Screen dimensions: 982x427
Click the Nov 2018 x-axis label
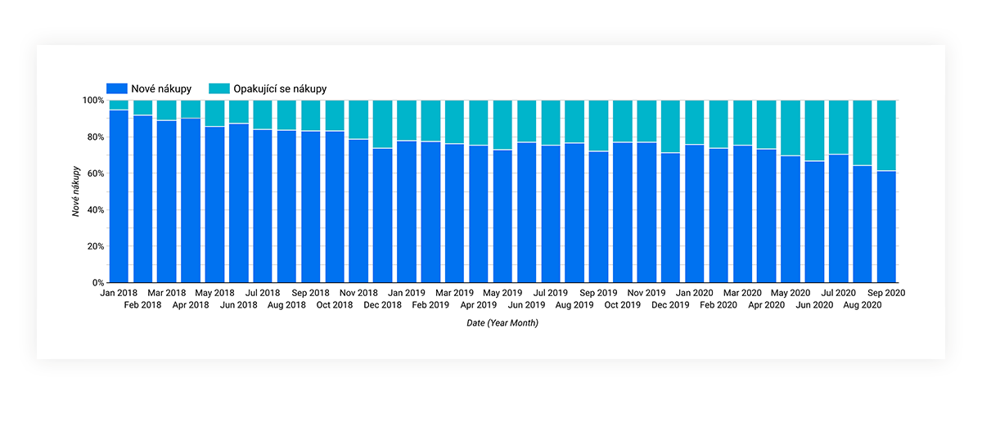point(358,292)
